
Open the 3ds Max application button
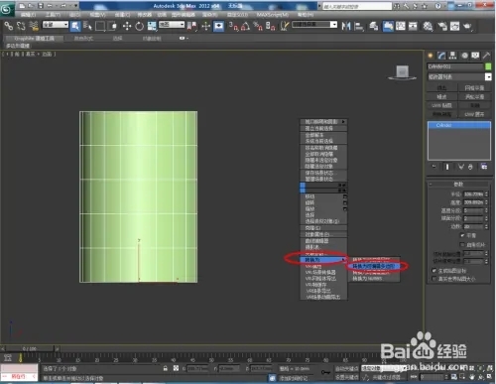coord(7,9)
